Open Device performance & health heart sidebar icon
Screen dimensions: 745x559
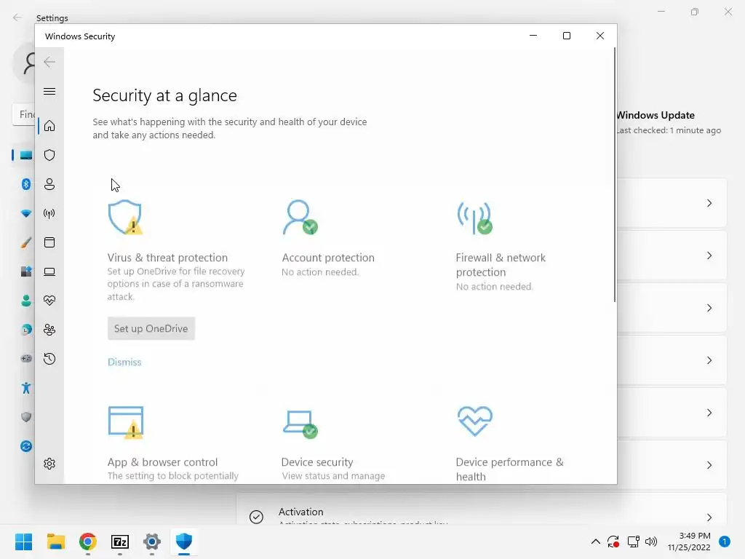pyautogui.click(x=49, y=301)
